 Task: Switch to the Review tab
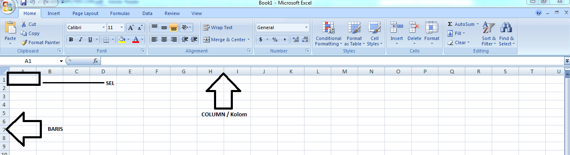point(172,13)
